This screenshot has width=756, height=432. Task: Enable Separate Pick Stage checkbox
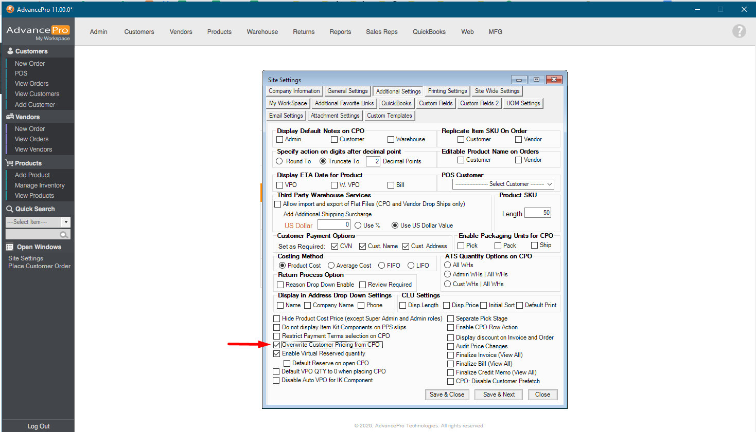[451, 318]
